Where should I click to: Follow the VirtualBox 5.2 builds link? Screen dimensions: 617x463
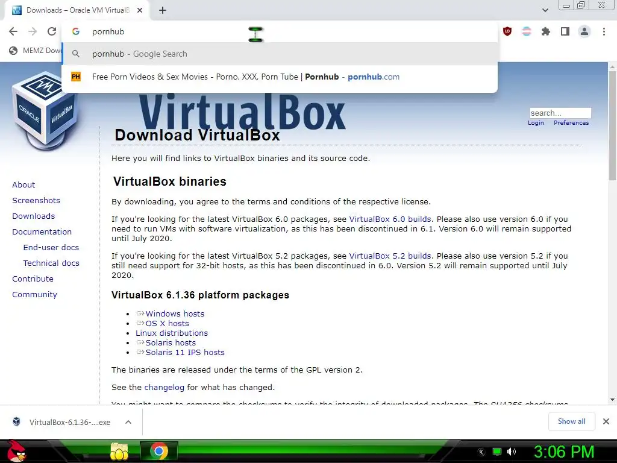390,256
